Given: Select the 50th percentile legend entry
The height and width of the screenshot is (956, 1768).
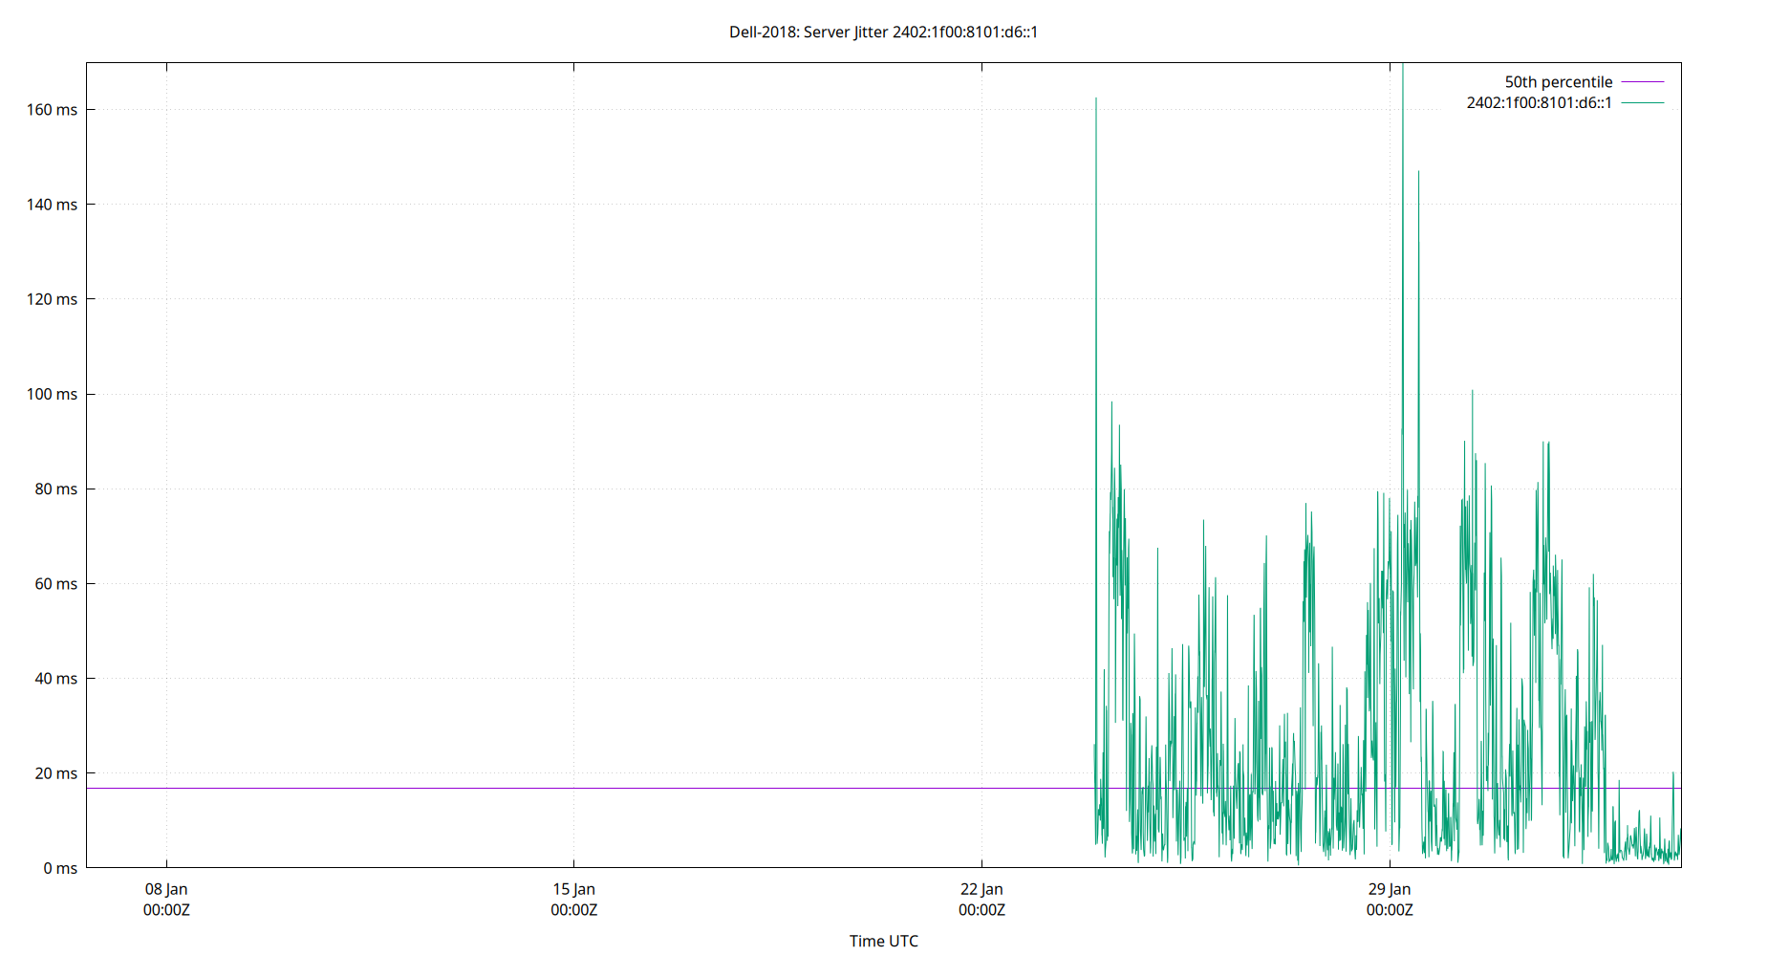Looking at the screenshot, I should coord(1558,81).
